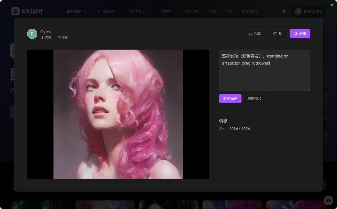
Task: Click the 前往工作台 button
Action: (309, 11)
